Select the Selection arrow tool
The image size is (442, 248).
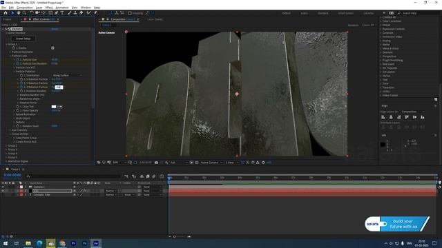pos(12,13)
